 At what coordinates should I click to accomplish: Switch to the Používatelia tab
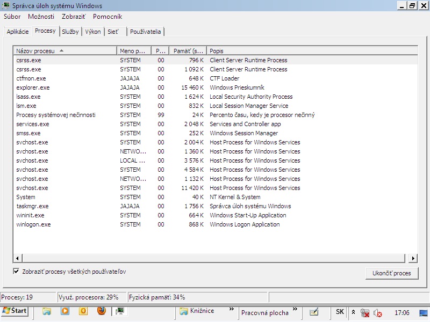click(x=145, y=32)
